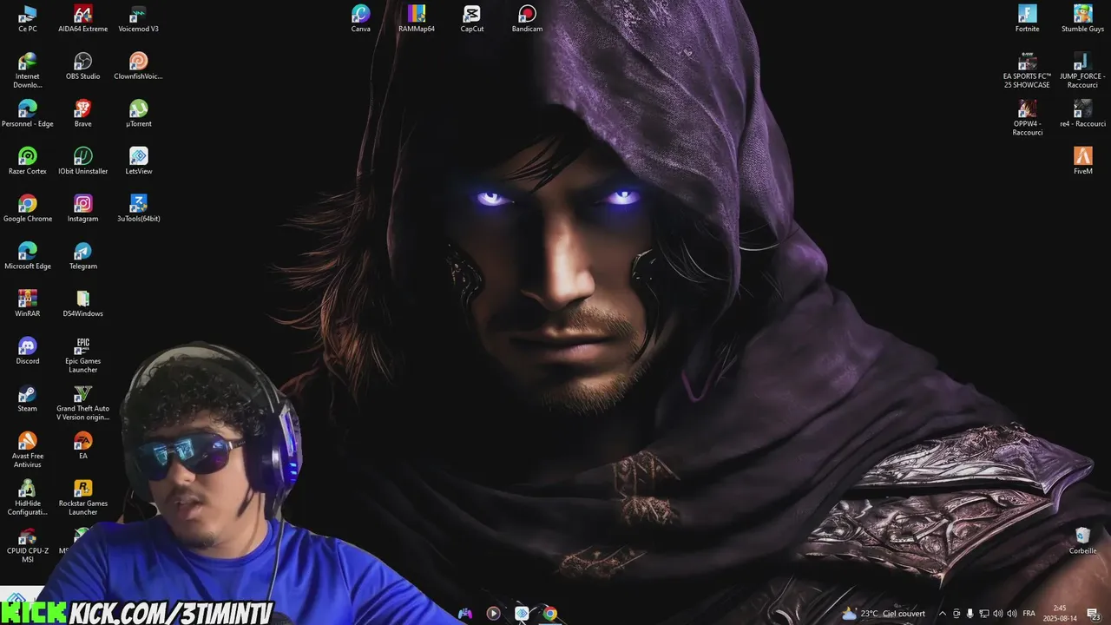Launch Discord from desktop
The height and width of the screenshot is (625, 1111).
click(x=28, y=352)
